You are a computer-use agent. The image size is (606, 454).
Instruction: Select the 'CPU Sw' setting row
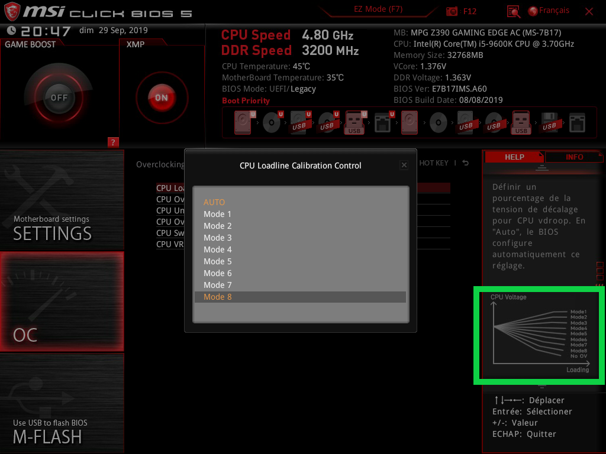170,233
